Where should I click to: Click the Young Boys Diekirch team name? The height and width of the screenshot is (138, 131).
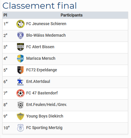point(45,116)
